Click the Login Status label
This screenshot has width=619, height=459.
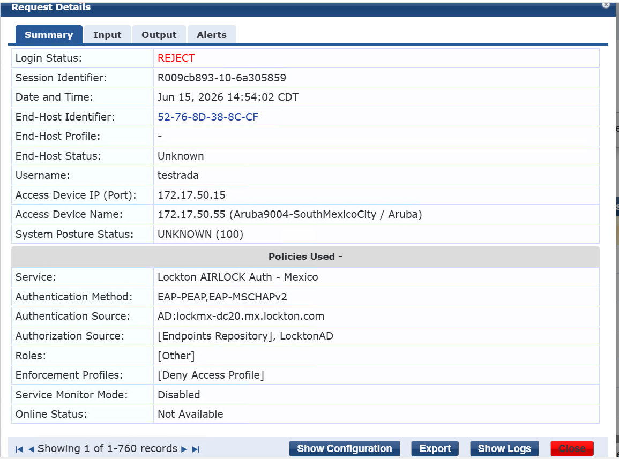(49, 58)
